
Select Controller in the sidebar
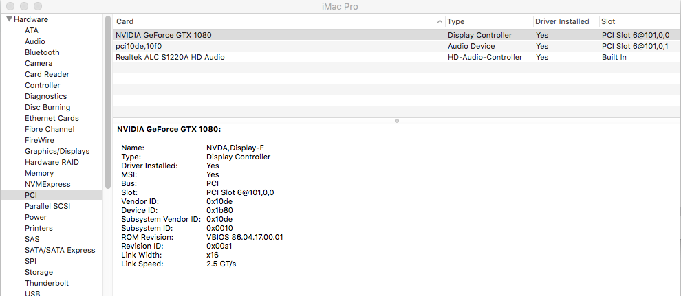pos(43,85)
